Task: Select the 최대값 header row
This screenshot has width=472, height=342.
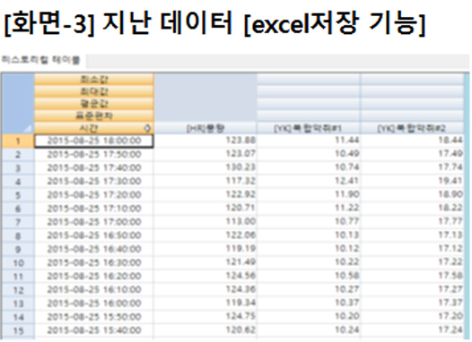Action: pyautogui.click(x=94, y=91)
